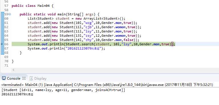Switch to the Console tab
Image resolution: width=219 pixels, height=105 pixels.
pyautogui.click(x=14, y=78)
